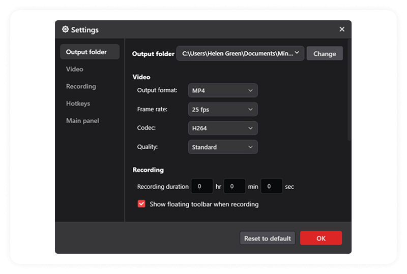Close the Settings dialog with X
The width and height of the screenshot is (407, 274).
pos(342,29)
